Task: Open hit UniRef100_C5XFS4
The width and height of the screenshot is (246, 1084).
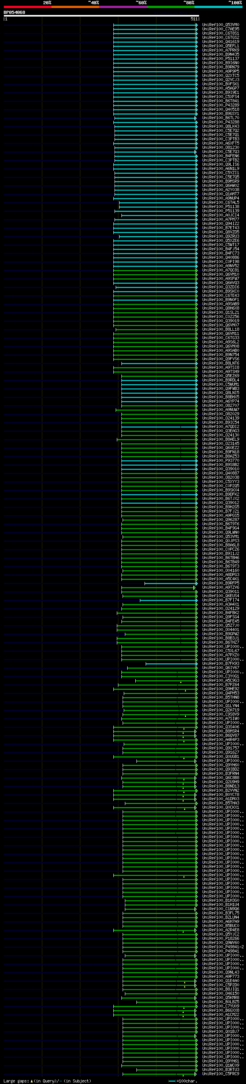Action: pos(220,97)
